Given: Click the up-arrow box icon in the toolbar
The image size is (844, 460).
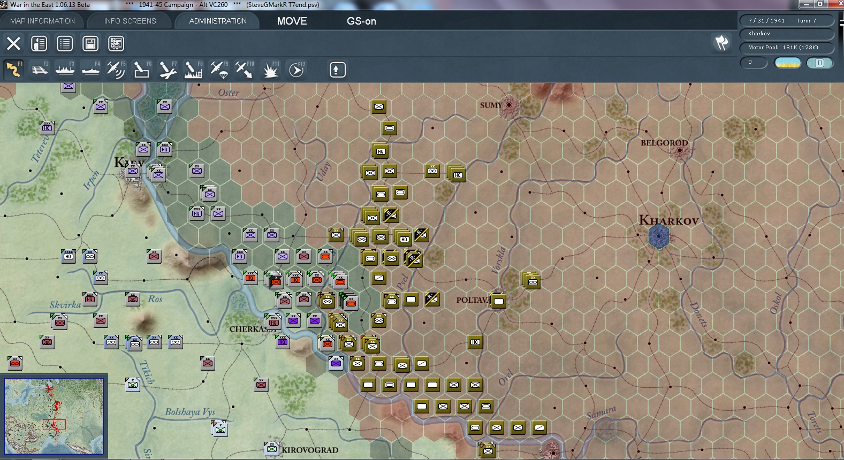Looking at the screenshot, I should [x=337, y=70].
